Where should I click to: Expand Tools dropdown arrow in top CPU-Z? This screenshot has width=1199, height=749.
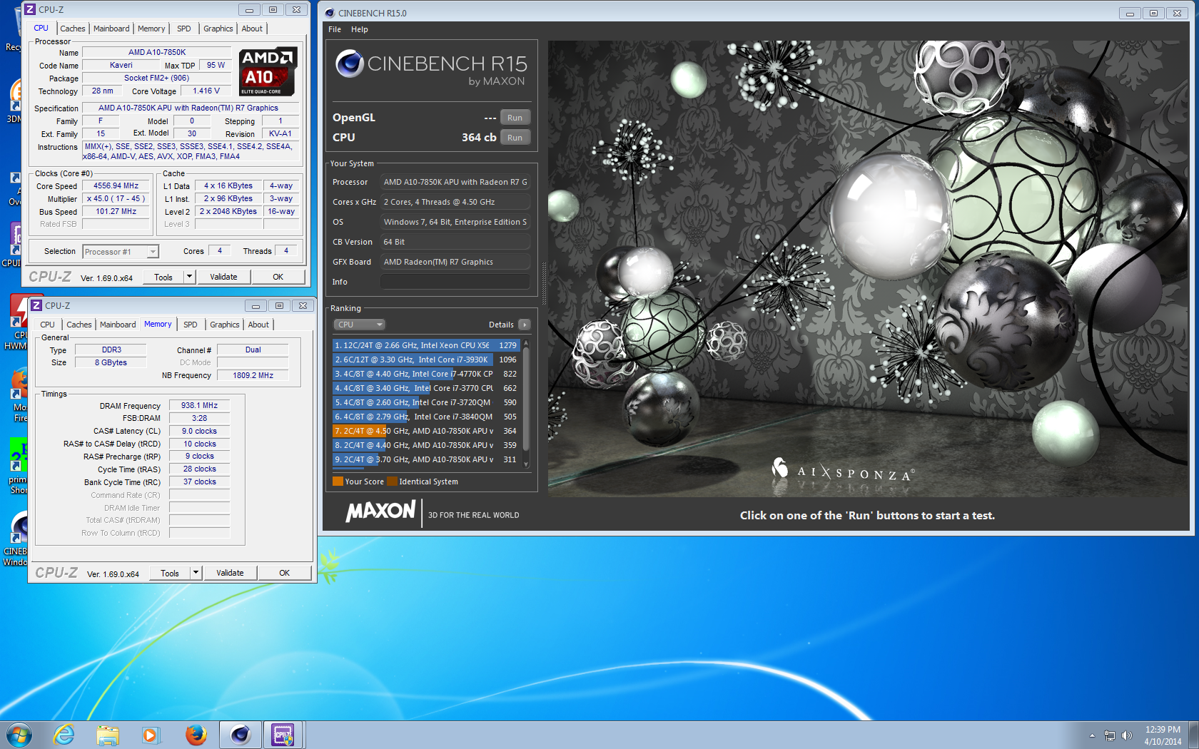click(189, 277)
